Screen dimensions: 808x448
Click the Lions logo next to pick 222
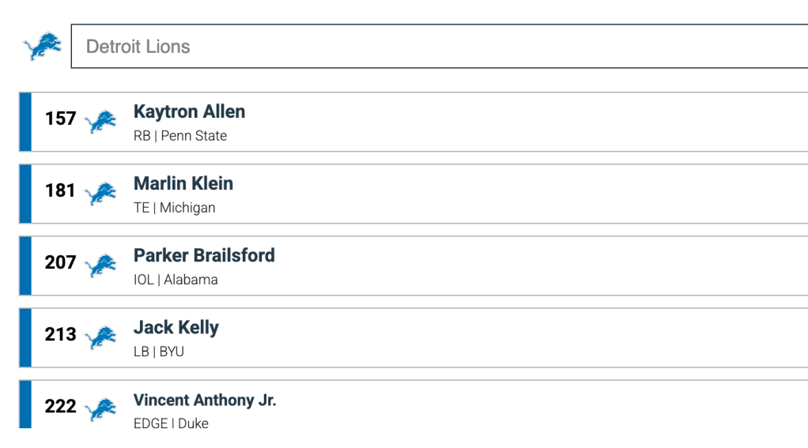100,408
